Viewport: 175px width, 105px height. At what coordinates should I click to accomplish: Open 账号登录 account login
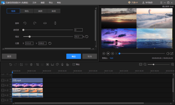click(x=148, y=3)
